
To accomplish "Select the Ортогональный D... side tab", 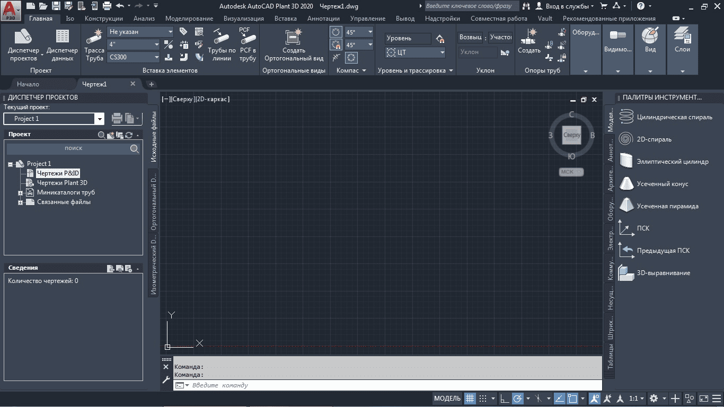I will coord(154,202).
